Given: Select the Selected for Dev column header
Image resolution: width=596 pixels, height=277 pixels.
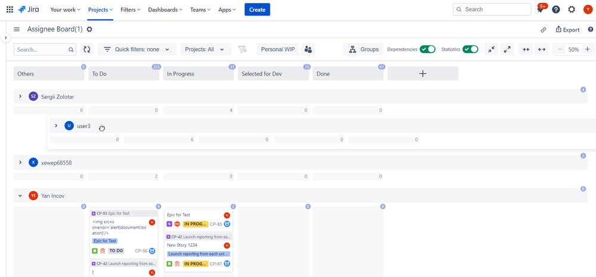Looking at the screenshot, I should tap(273, 74).
